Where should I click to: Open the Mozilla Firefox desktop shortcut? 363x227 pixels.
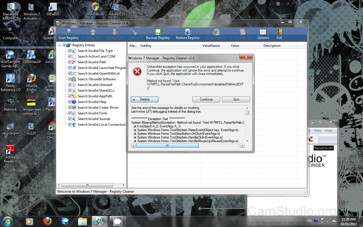tap(31, 83)
